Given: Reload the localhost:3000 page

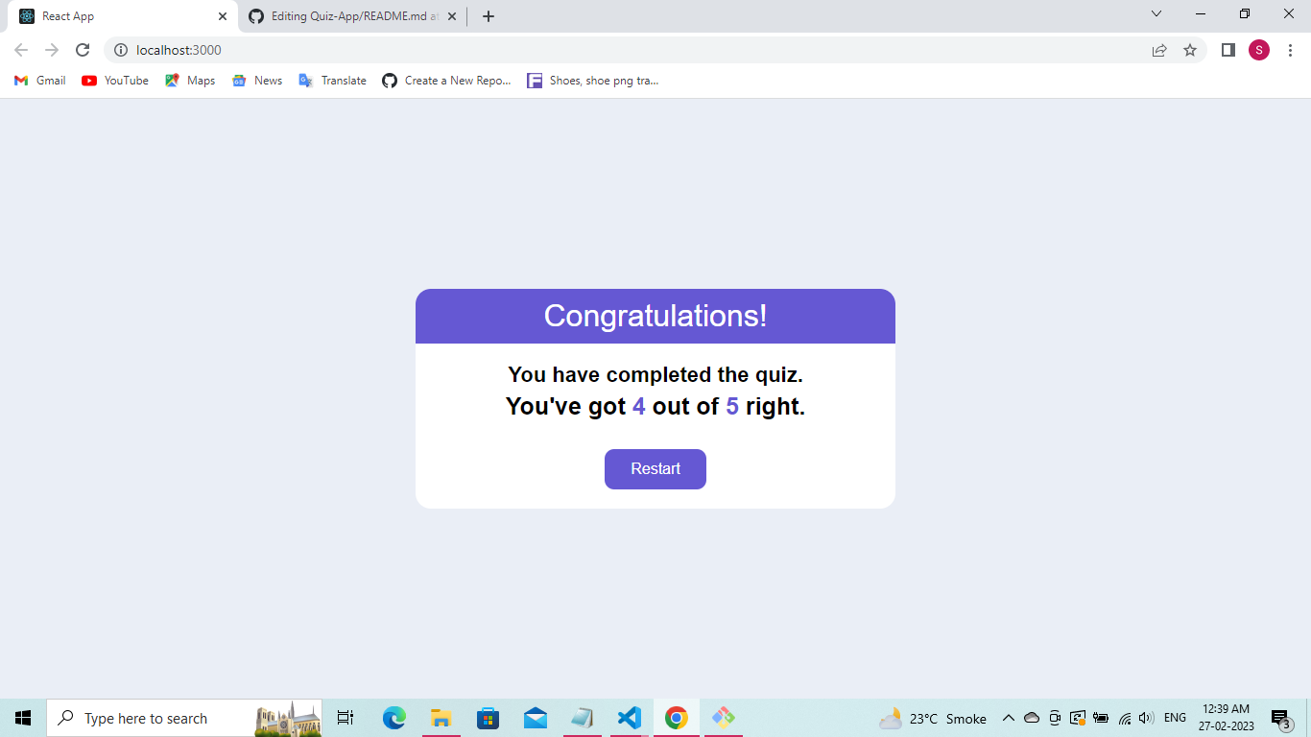Looking at the screenshot, I should coord(84,50).
